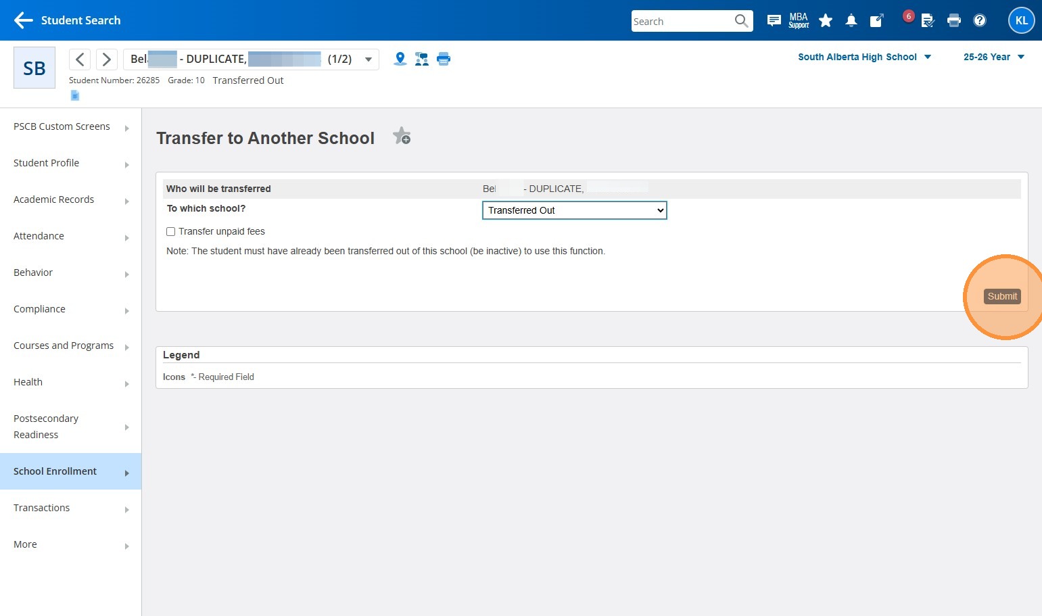This screenshot has width=1042, height=616.
Task: Click the Legend heading
Action: click(181, 355)
